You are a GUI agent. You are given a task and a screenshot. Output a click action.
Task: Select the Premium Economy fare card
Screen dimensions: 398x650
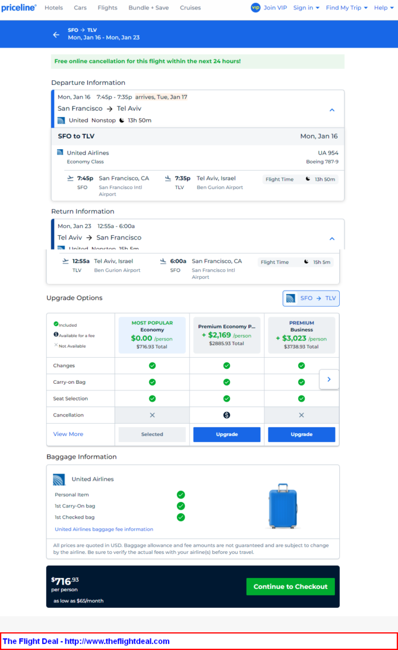(227, 335)
